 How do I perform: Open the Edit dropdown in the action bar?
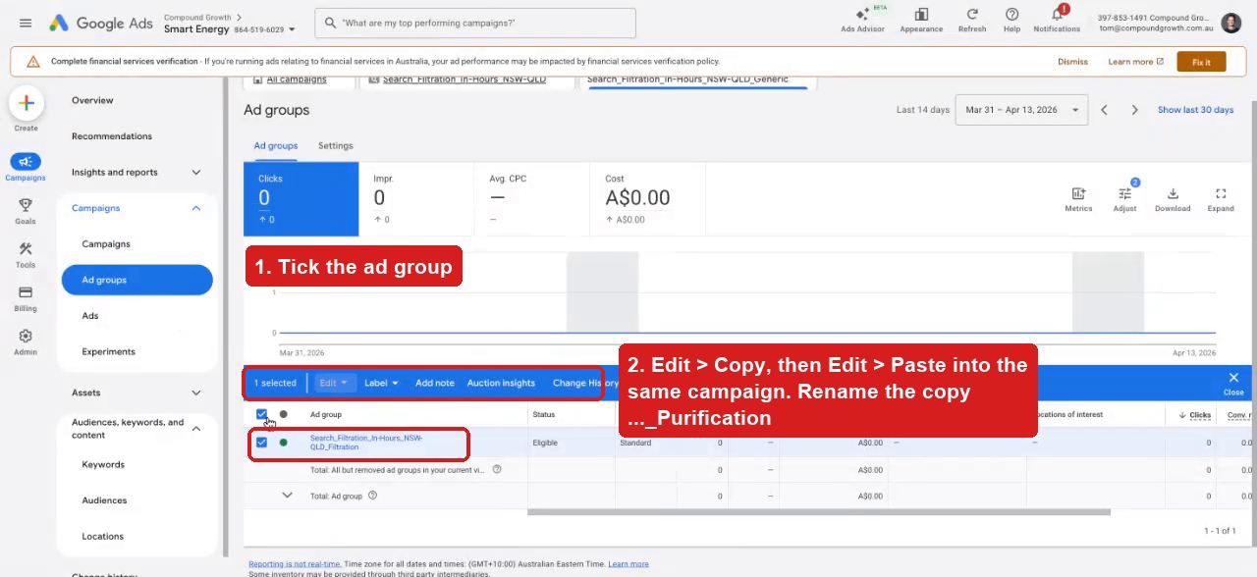(x=333, y=383)
